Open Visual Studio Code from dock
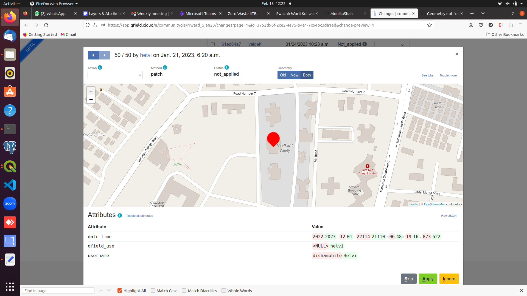 pyautogui.click(x=10, y=185)
